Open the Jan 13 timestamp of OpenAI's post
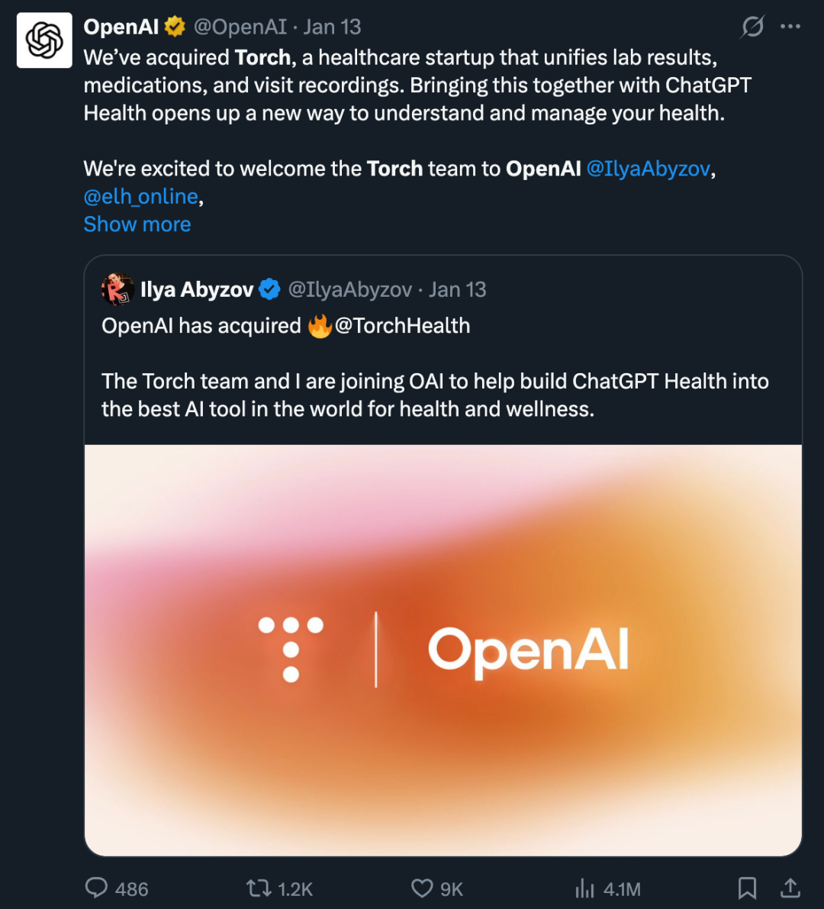 point(332,27)
